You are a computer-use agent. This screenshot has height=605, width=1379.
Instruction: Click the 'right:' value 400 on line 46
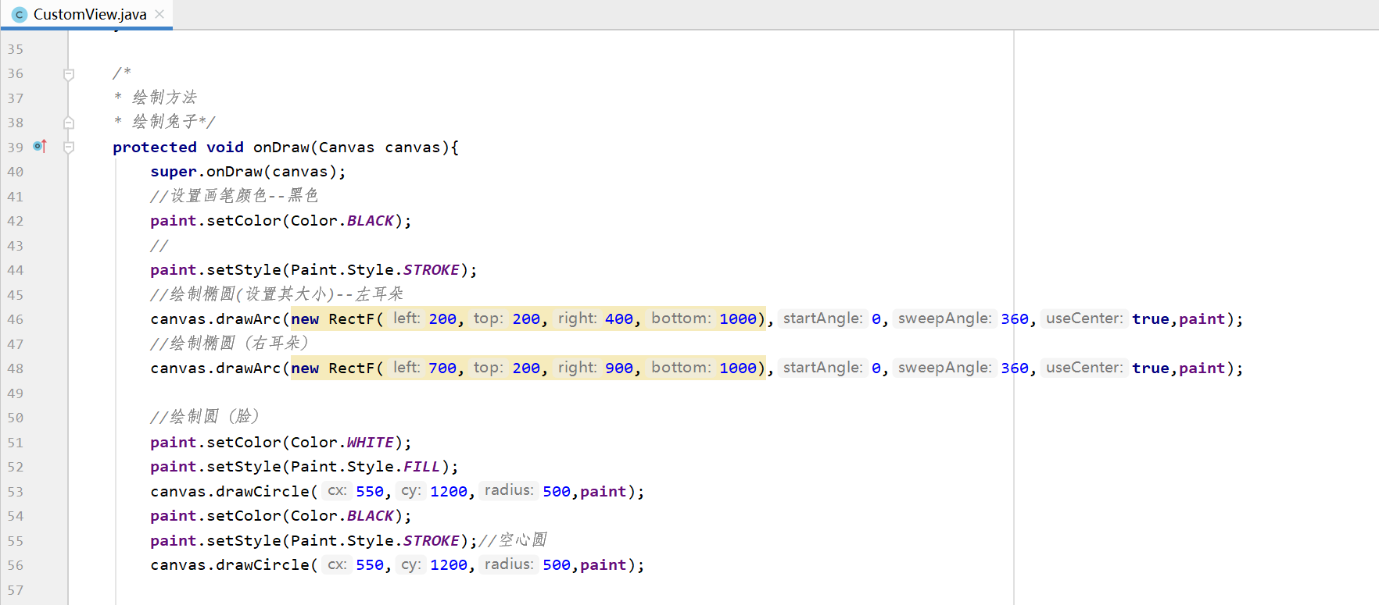click(619, 319)
